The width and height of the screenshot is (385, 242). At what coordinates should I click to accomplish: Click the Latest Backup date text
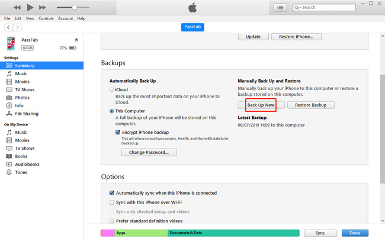[271, 125]
